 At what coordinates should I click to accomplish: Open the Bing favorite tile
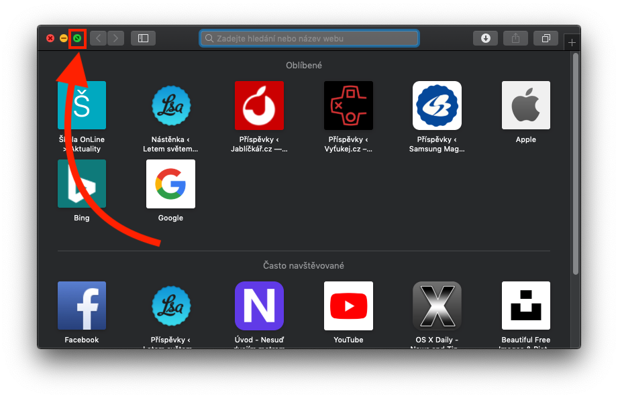[x=82, y=184]
